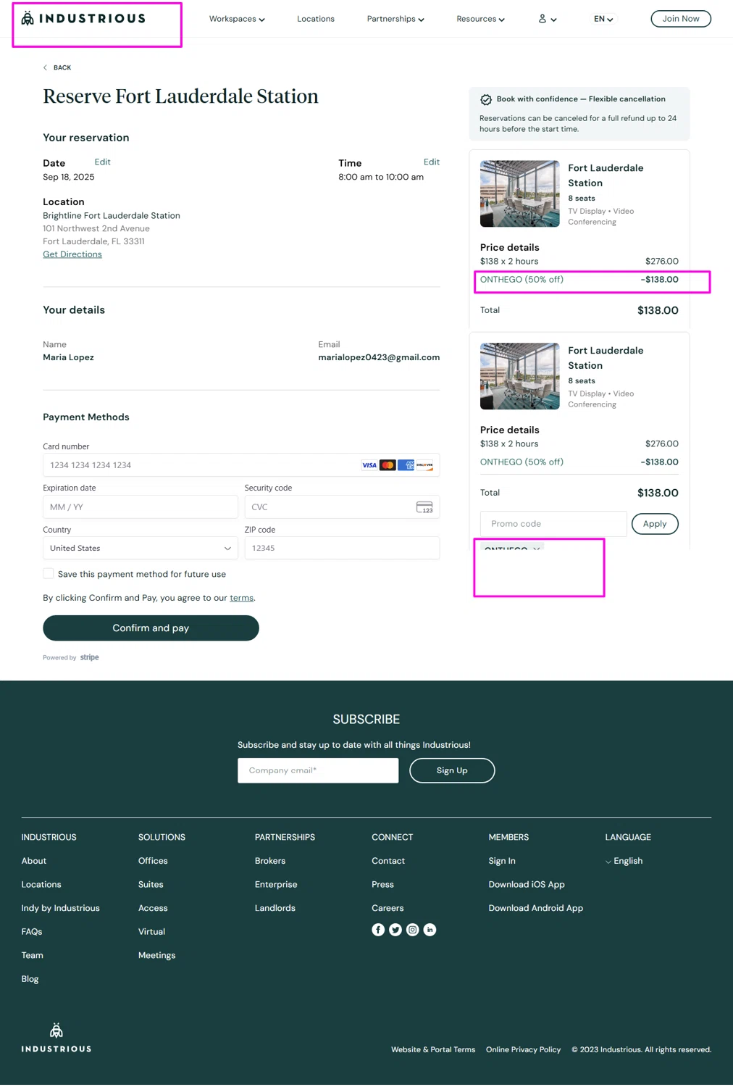Click the Industrious logo in the header

83,18
